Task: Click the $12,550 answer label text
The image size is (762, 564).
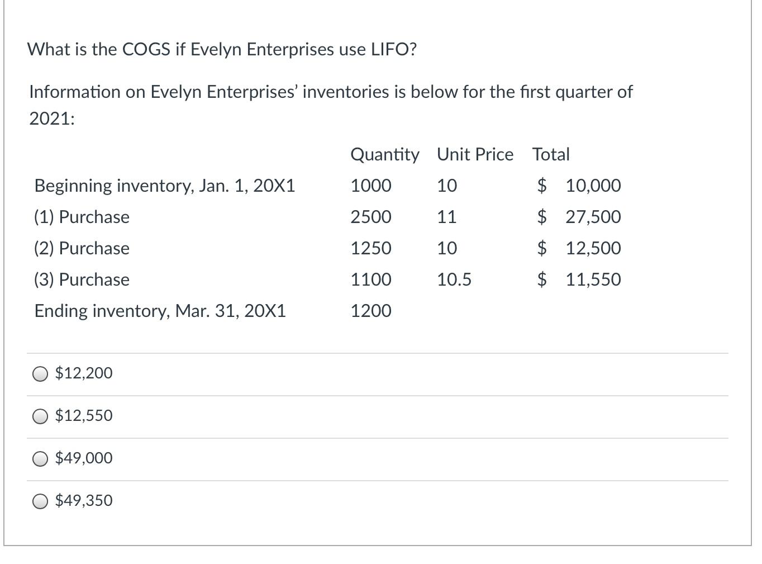Action: coord(84,415)
